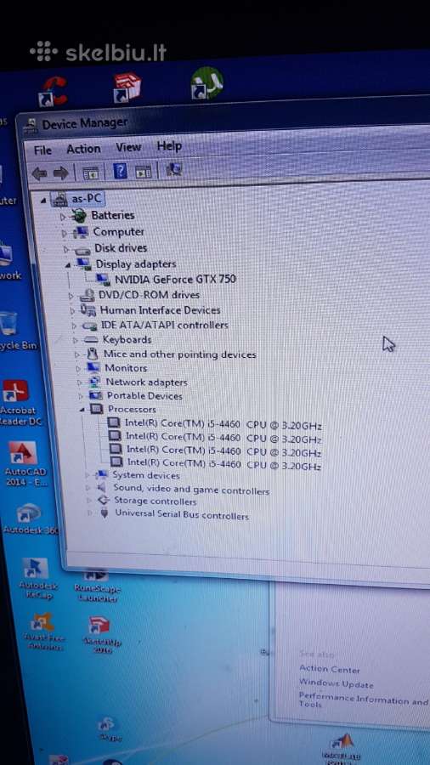The image size is (430, 765).
Task: Click the Batteries category icon
Action: [78, 215]
